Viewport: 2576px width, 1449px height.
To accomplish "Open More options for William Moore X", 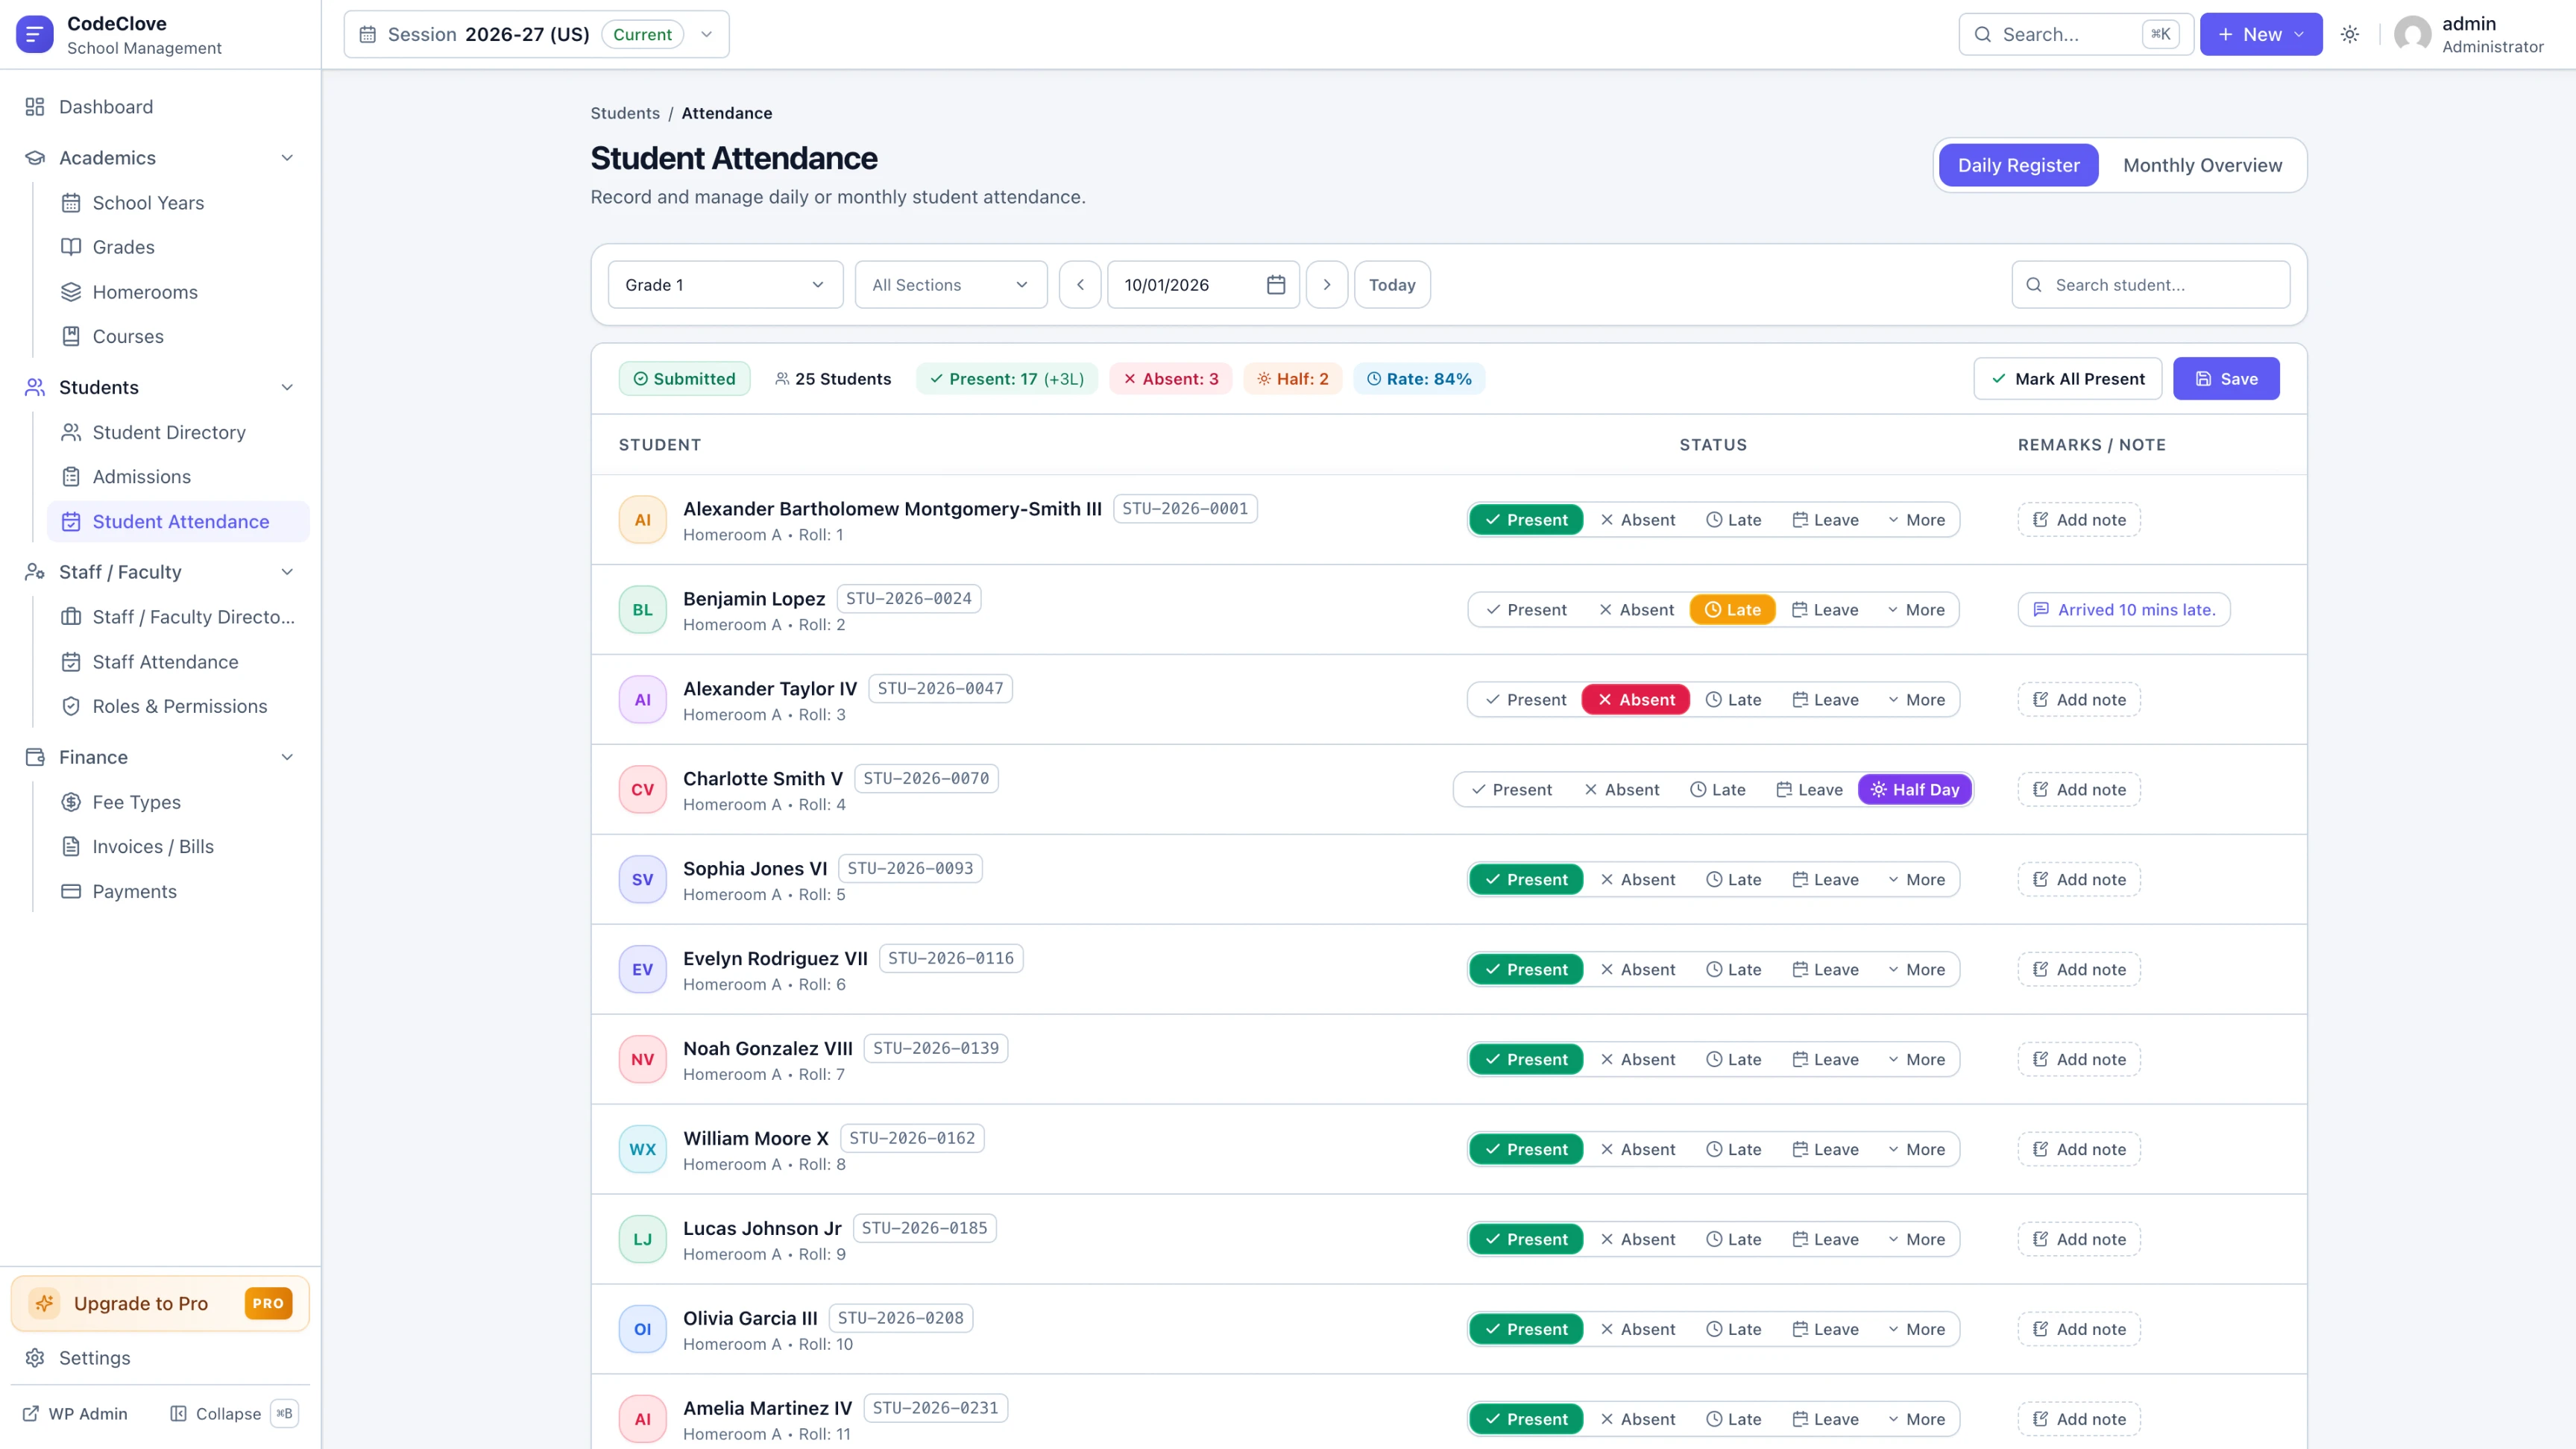I will 1916,1150.
